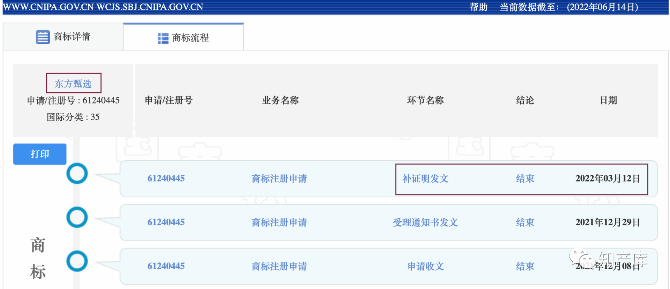The width and height of the screenshot is (670, 289).
Task: Click the 商标详情 document icon
Action: coord(43,37)
